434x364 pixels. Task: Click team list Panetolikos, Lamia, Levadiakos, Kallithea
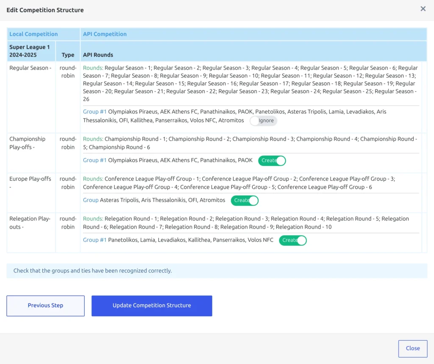click(191, 240)
